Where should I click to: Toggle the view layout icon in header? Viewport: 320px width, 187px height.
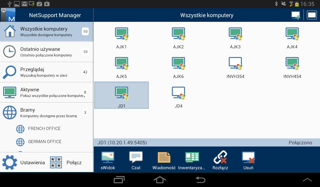click(312, 15)
